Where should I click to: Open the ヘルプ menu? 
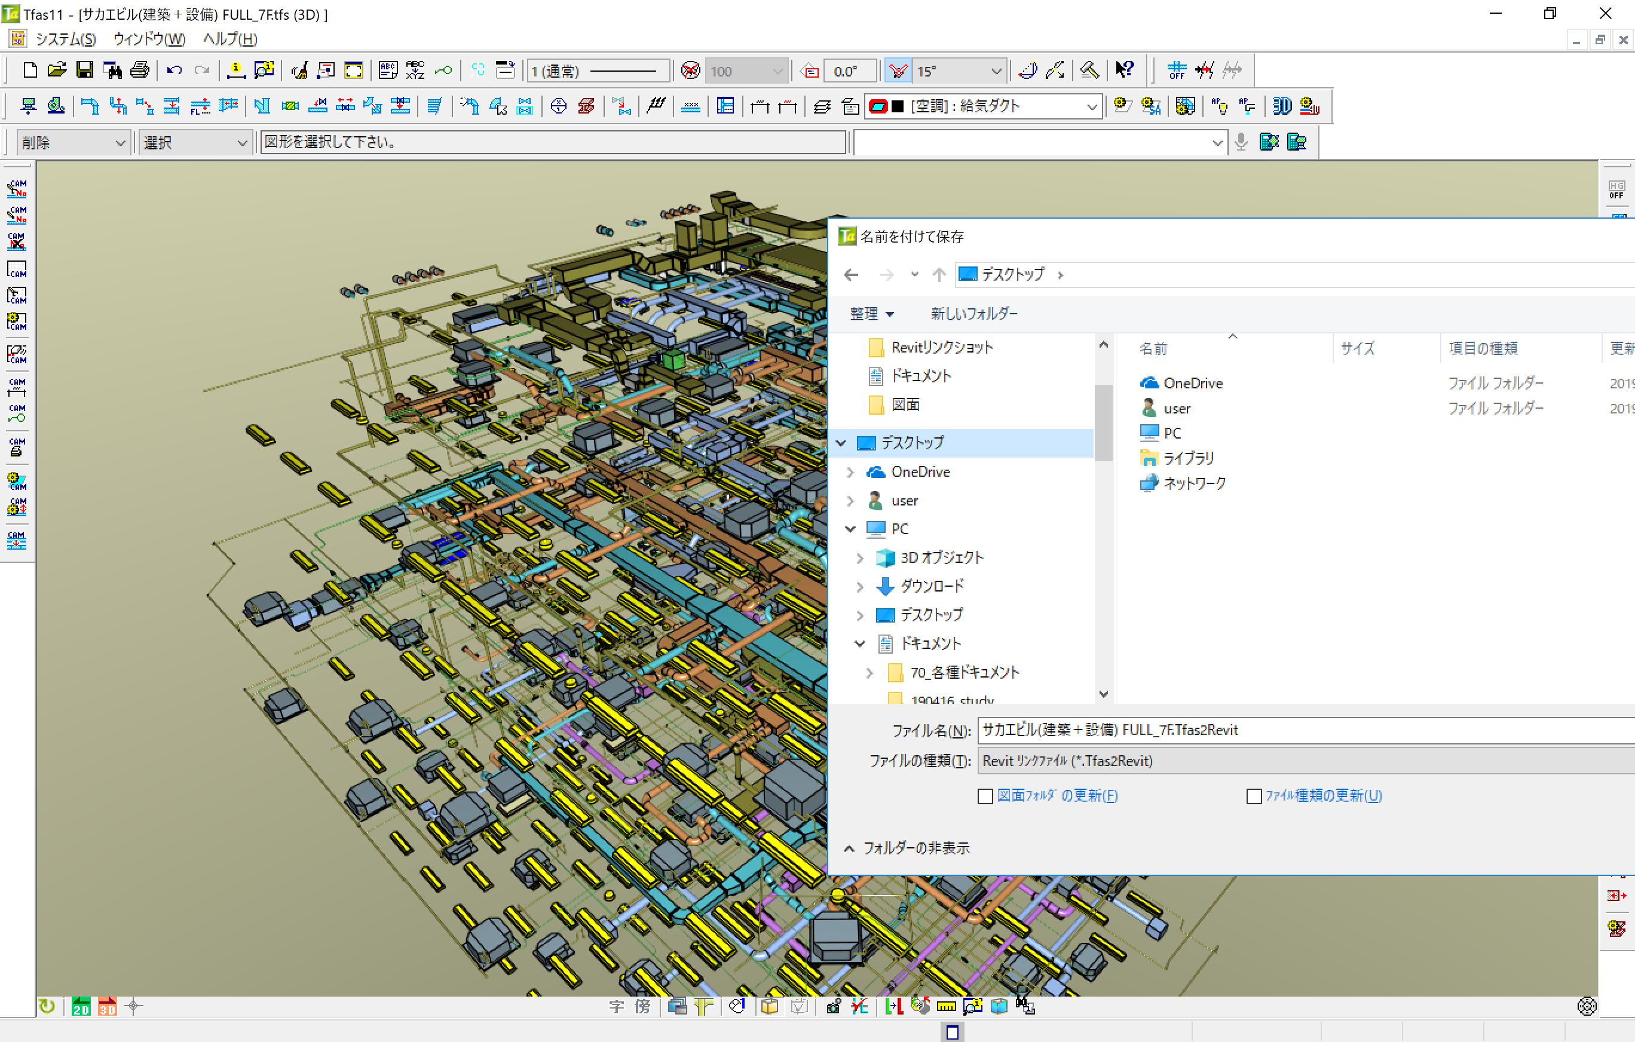click(230, 39)
